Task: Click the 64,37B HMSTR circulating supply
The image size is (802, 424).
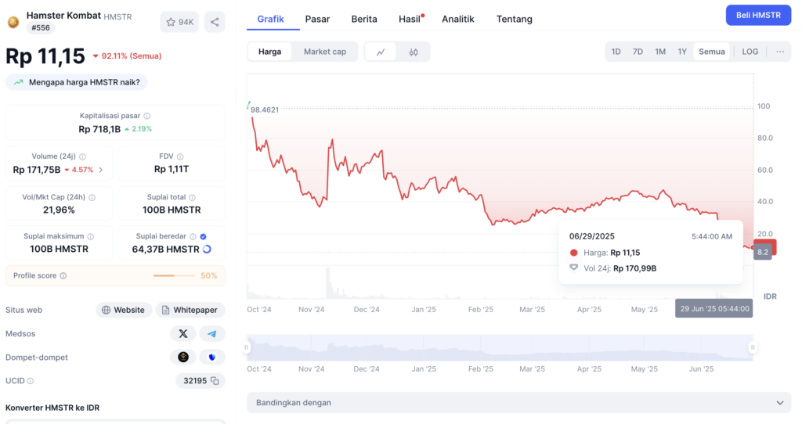Action: pyautogui.click(x=166, y=250)
